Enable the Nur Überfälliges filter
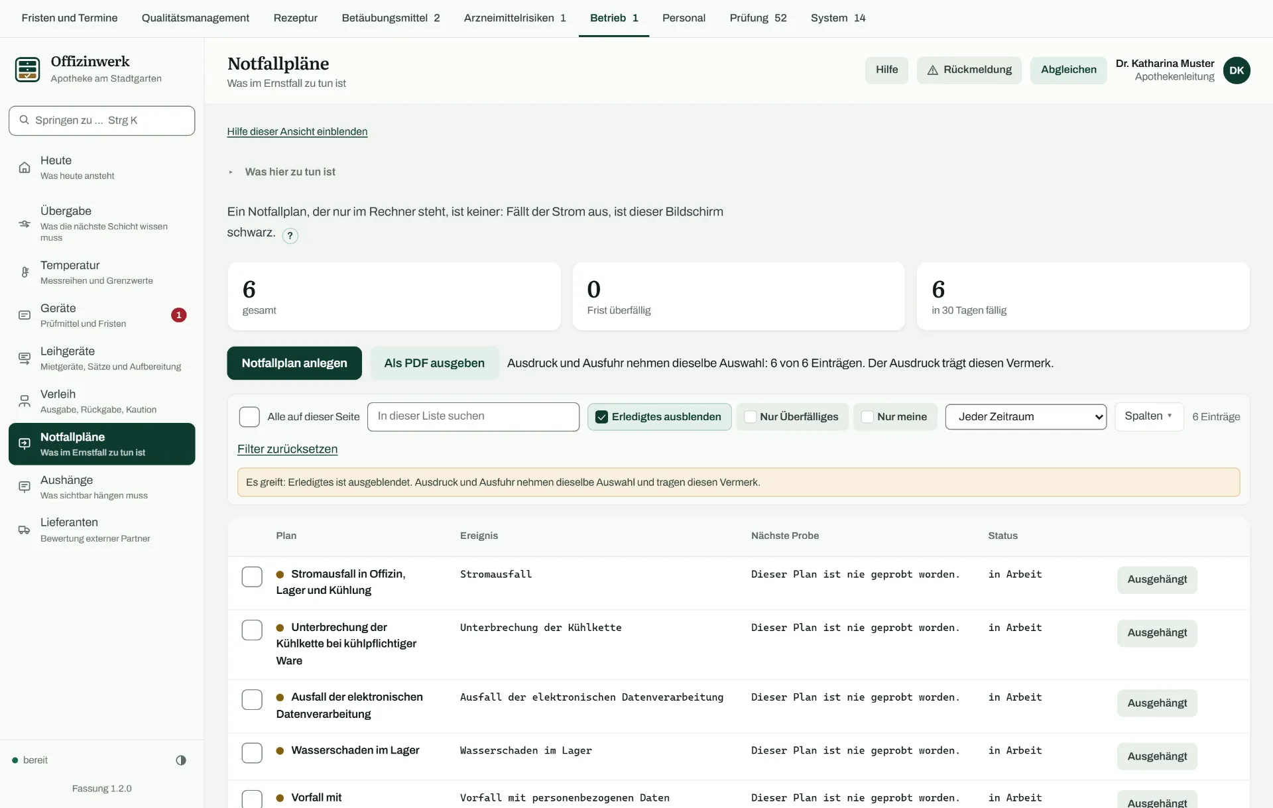This screenshot has height=808, width=1273. tap(751, 417)
